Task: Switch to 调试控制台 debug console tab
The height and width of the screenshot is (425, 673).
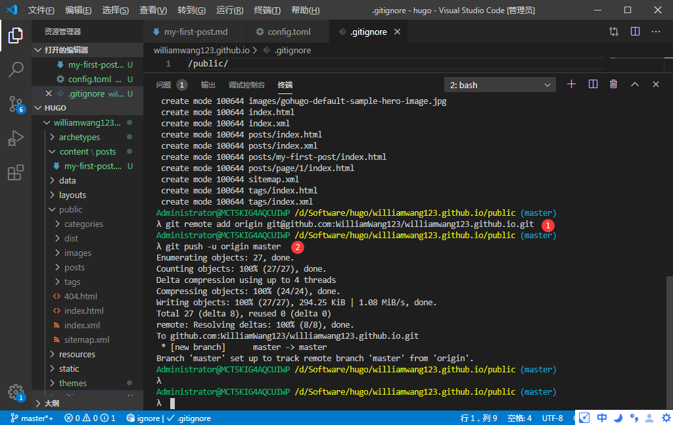Action: click(x=247, y=85)
